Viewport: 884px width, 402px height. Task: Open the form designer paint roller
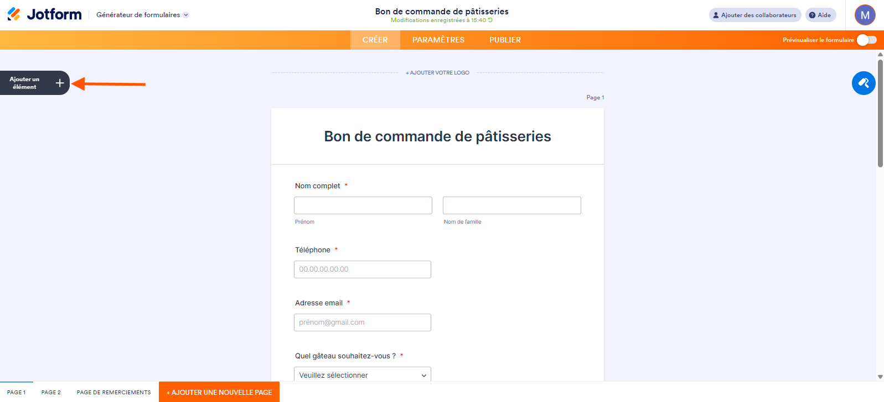(x=864, y=83)
